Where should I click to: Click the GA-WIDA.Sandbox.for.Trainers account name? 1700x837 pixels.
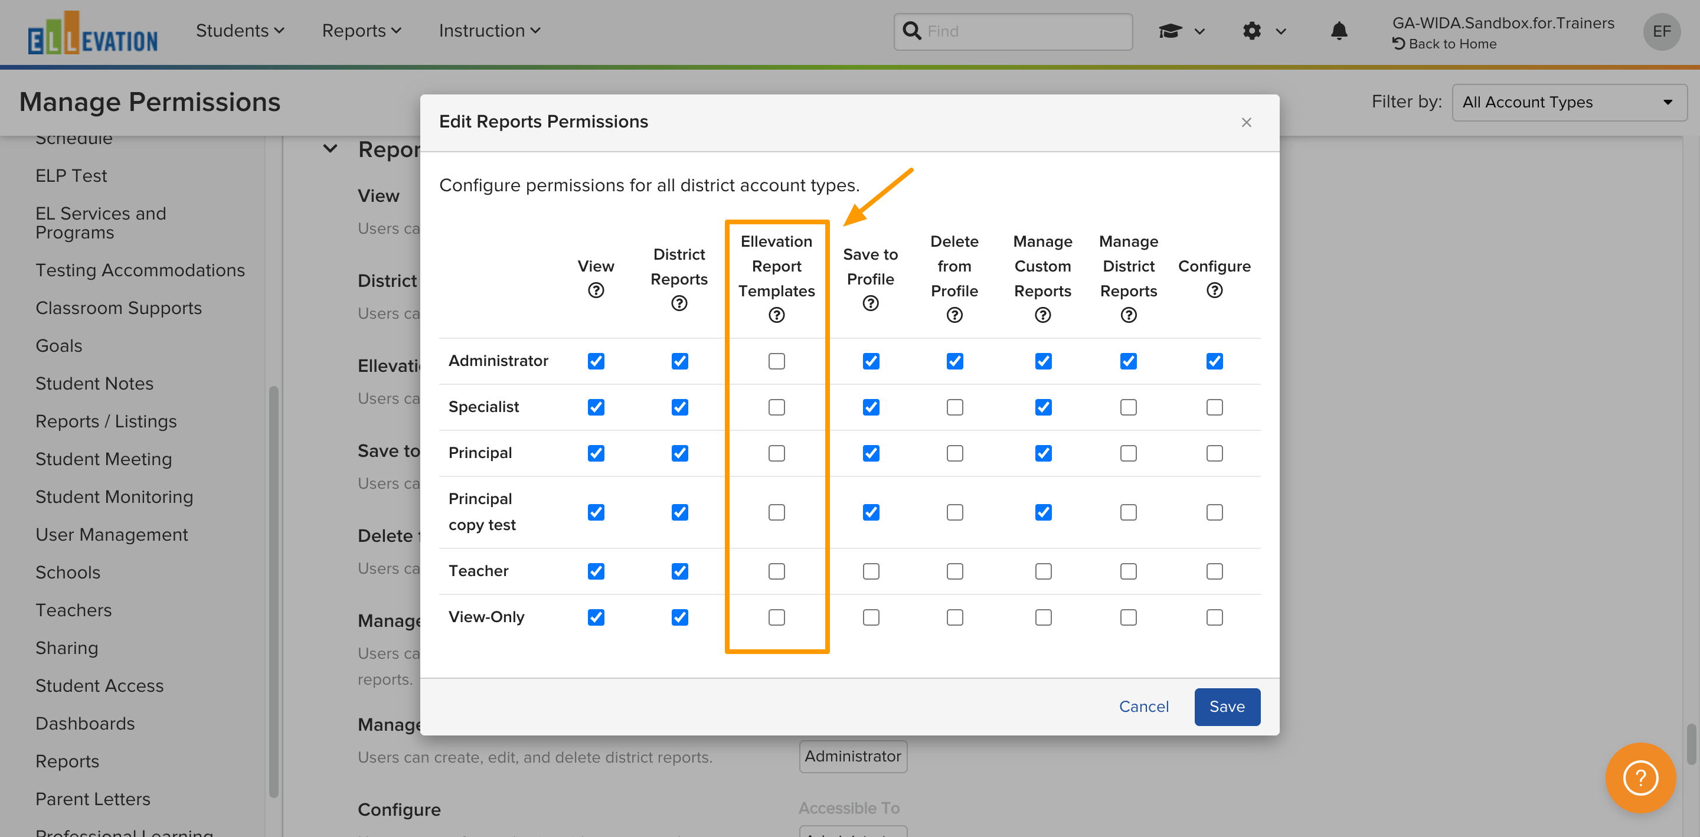[1503, 22]
